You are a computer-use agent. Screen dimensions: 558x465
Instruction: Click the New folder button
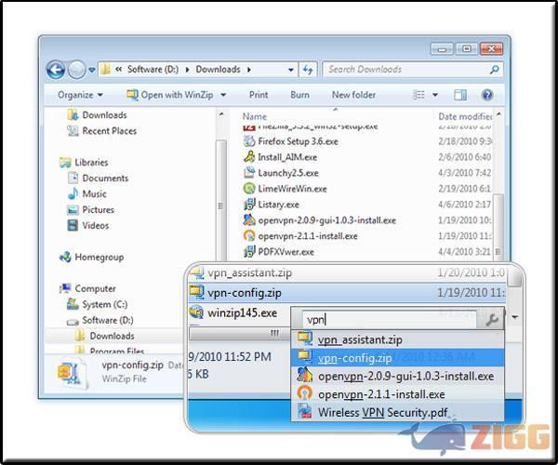coord(353,95)
